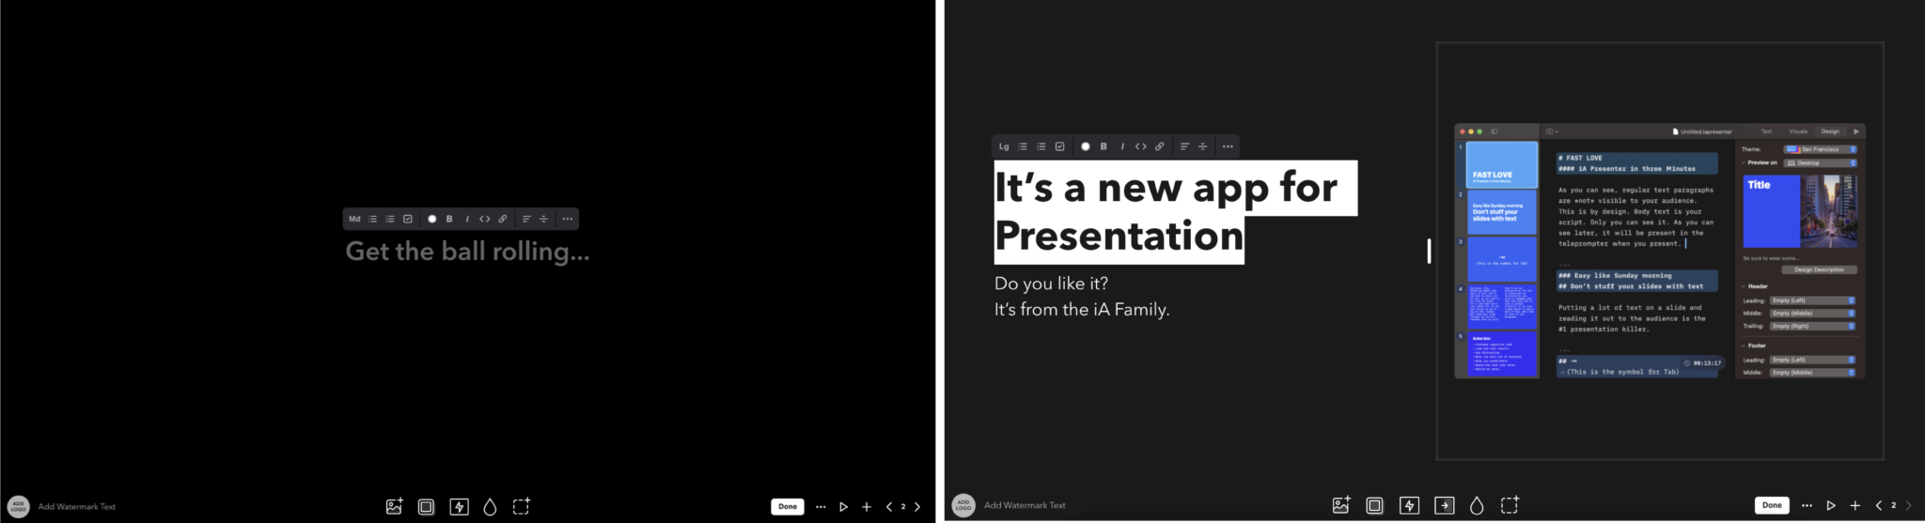Click the arrow-in-box icon on right slide
1925x523 pixels.
pos(1445,505)
